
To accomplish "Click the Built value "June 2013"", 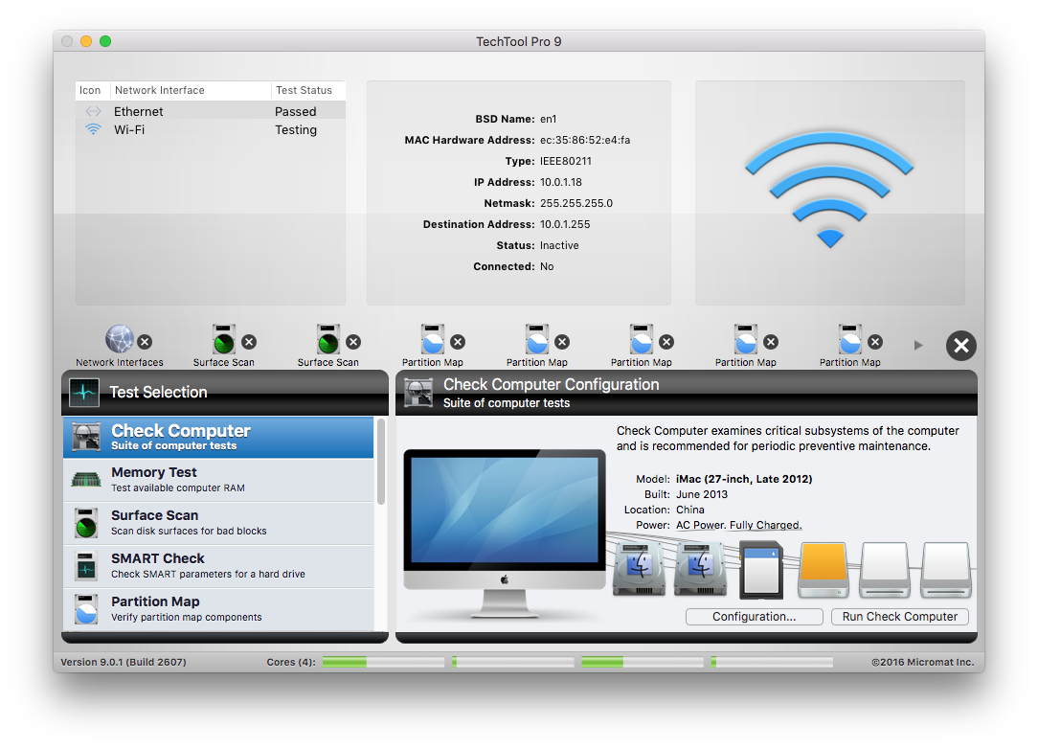I will (702, 494).
